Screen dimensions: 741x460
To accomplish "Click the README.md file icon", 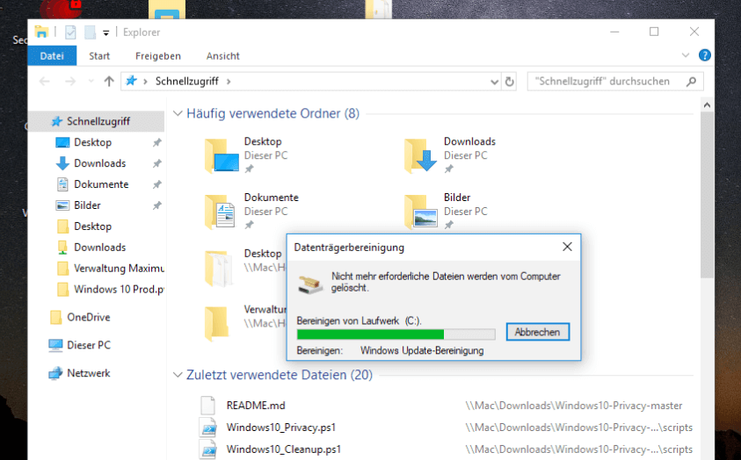I will [x=208, y=406].
